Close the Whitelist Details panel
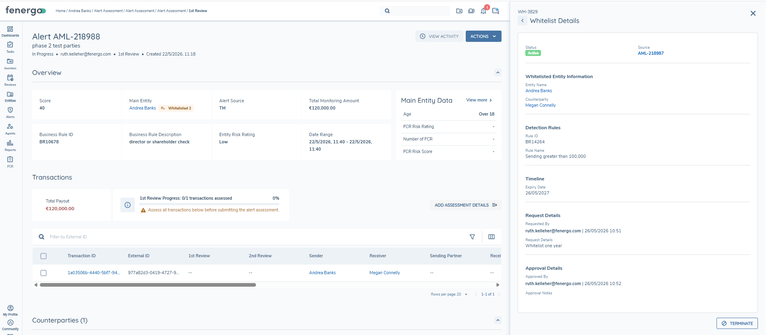Image resolution: width=766 pixels, height=335 pixels. pyautogui.click(x=753, y=13)
